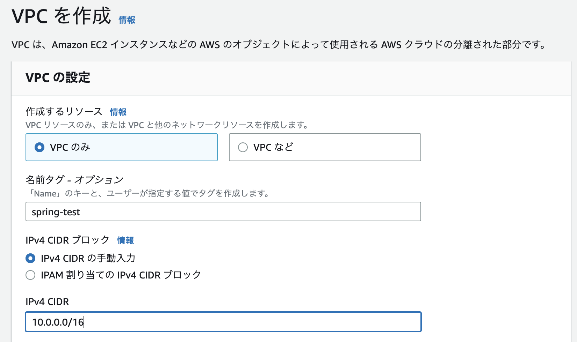Click the 「IPv4 CIDR ブロック」 label
The height and width of the screenshot is (342, 577).
[67, 240]
